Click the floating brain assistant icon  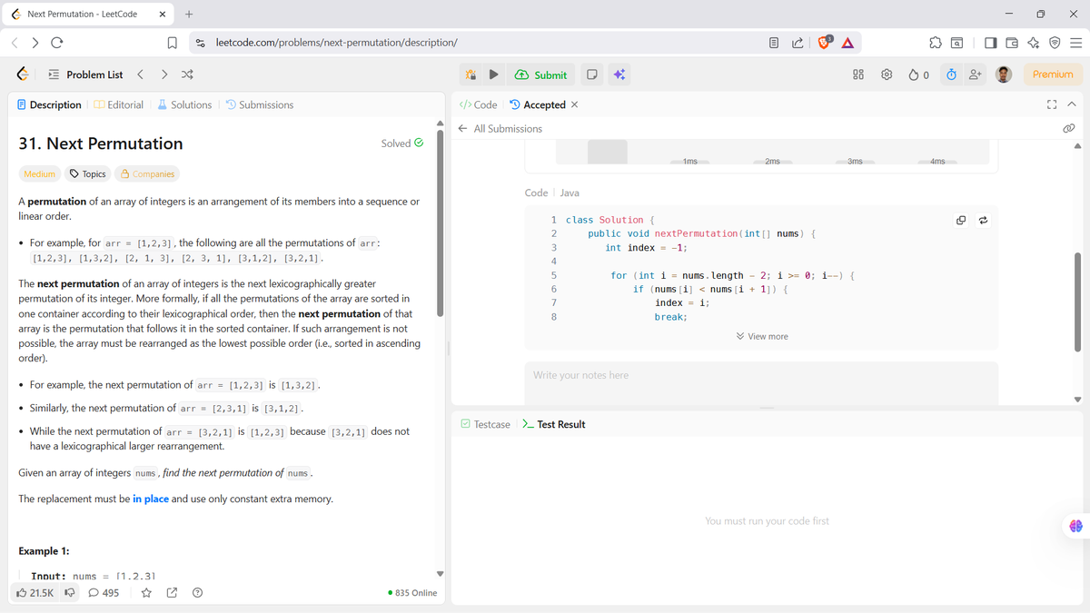(1076, 526)
